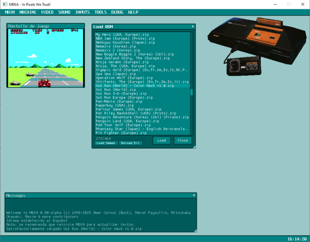Open the MACHINE menu
The image size is (310, 242).
pyautogui.click(x=28, y=12)
